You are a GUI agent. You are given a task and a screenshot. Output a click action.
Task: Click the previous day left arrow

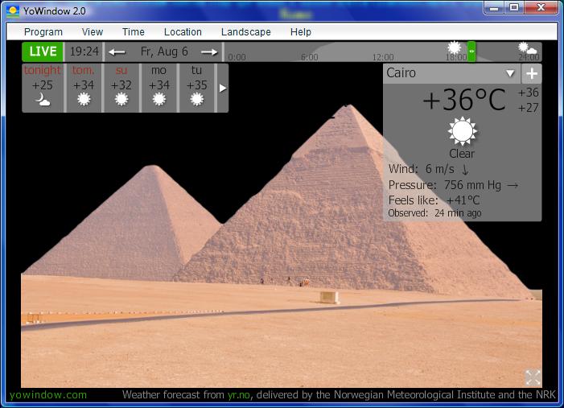click(x=117, y=52)
